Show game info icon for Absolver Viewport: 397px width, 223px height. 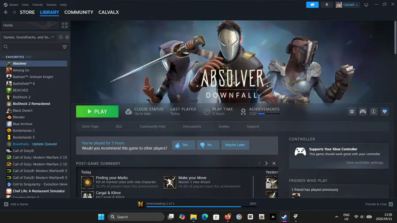(x=374, y=111)
